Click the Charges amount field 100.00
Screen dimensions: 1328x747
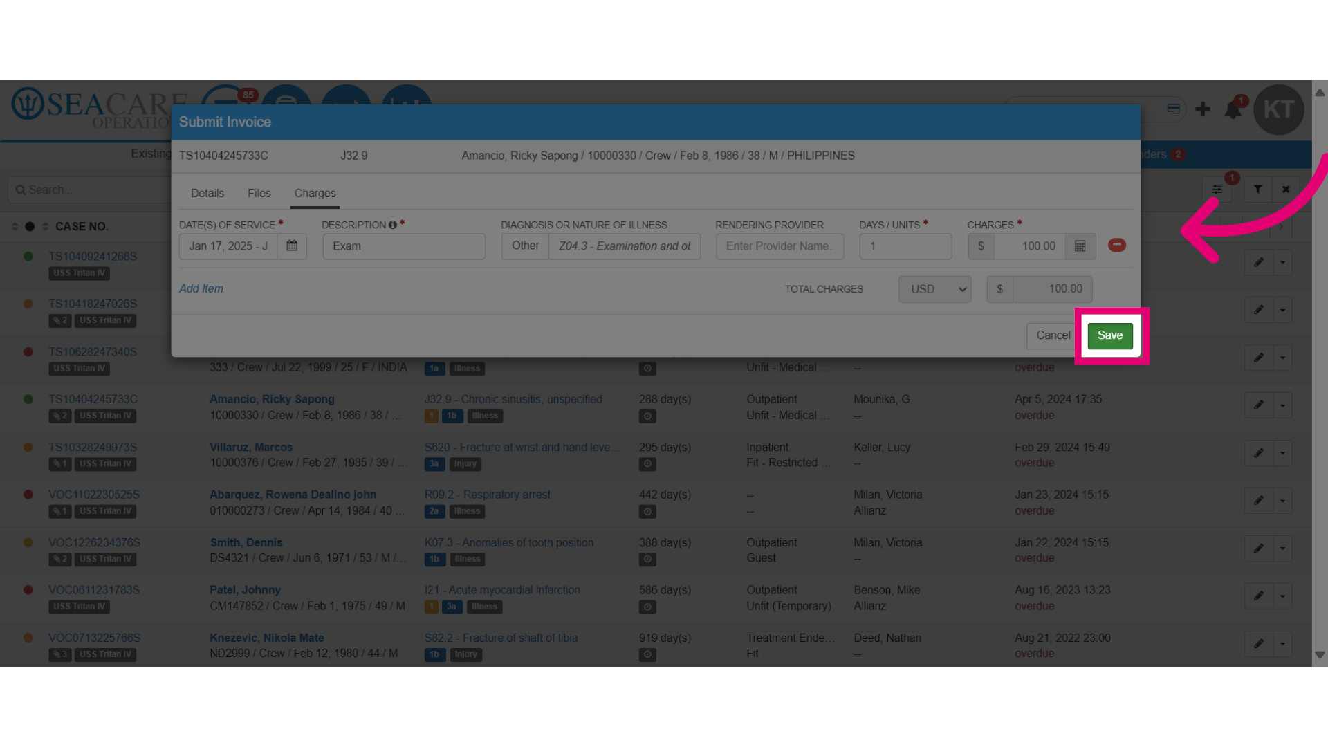(x=1030, y=246)
